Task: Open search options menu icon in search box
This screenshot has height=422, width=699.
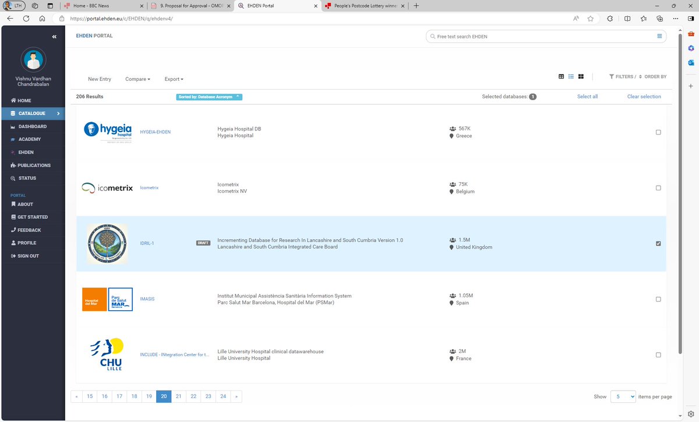Action: [659, 36]
